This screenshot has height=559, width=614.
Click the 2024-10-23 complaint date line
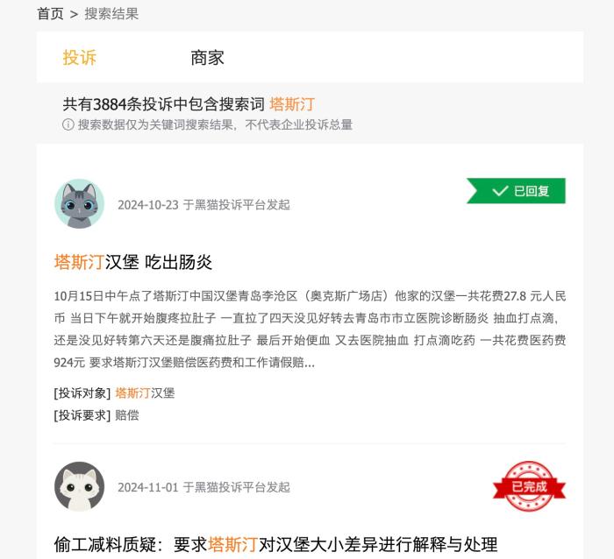(203, 205)
